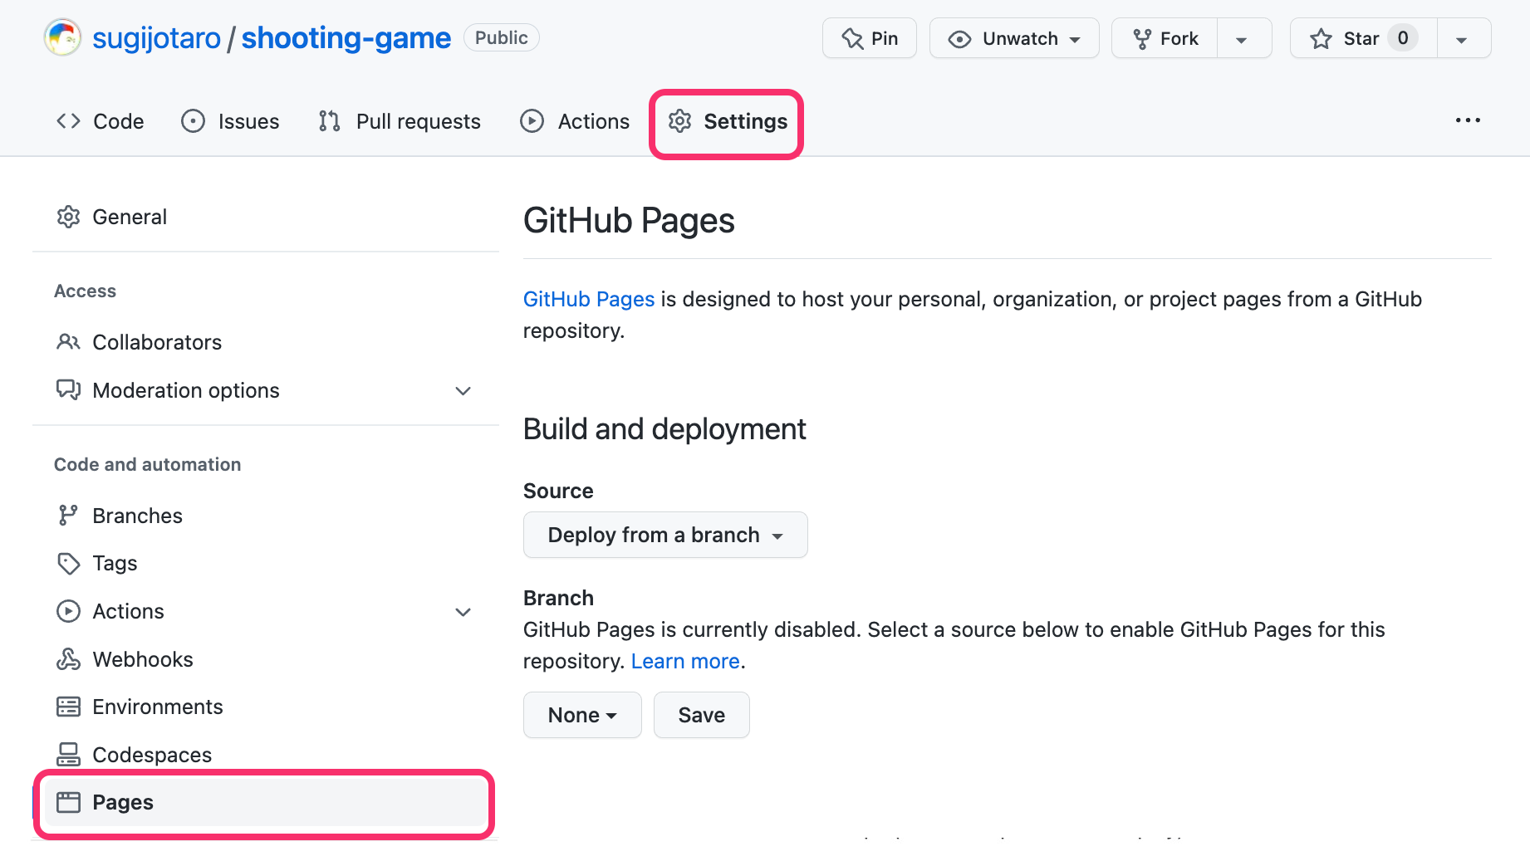Expand the Actions sidebar section
Viewport: 1530px width, 861px height.
[463, 611]
